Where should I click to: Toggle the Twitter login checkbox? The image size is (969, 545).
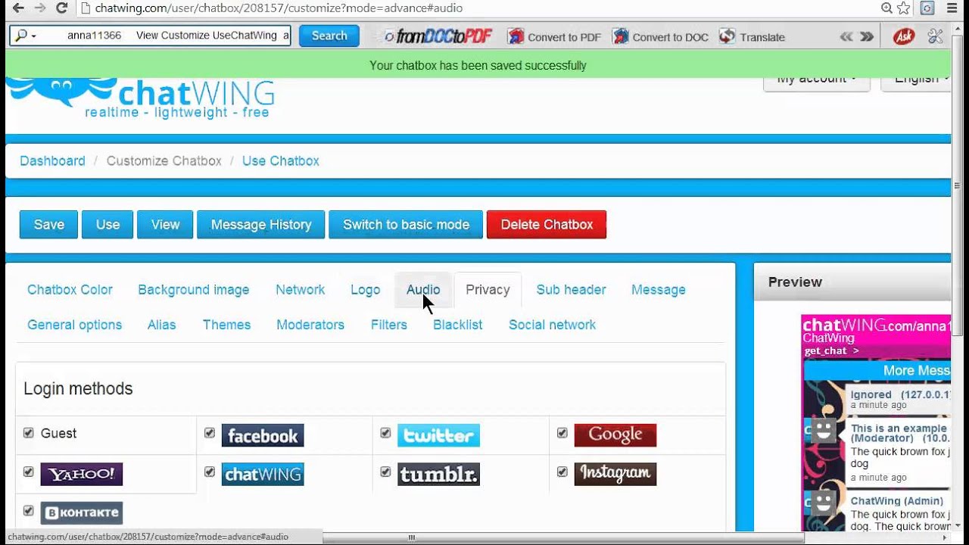pos(385,433)
